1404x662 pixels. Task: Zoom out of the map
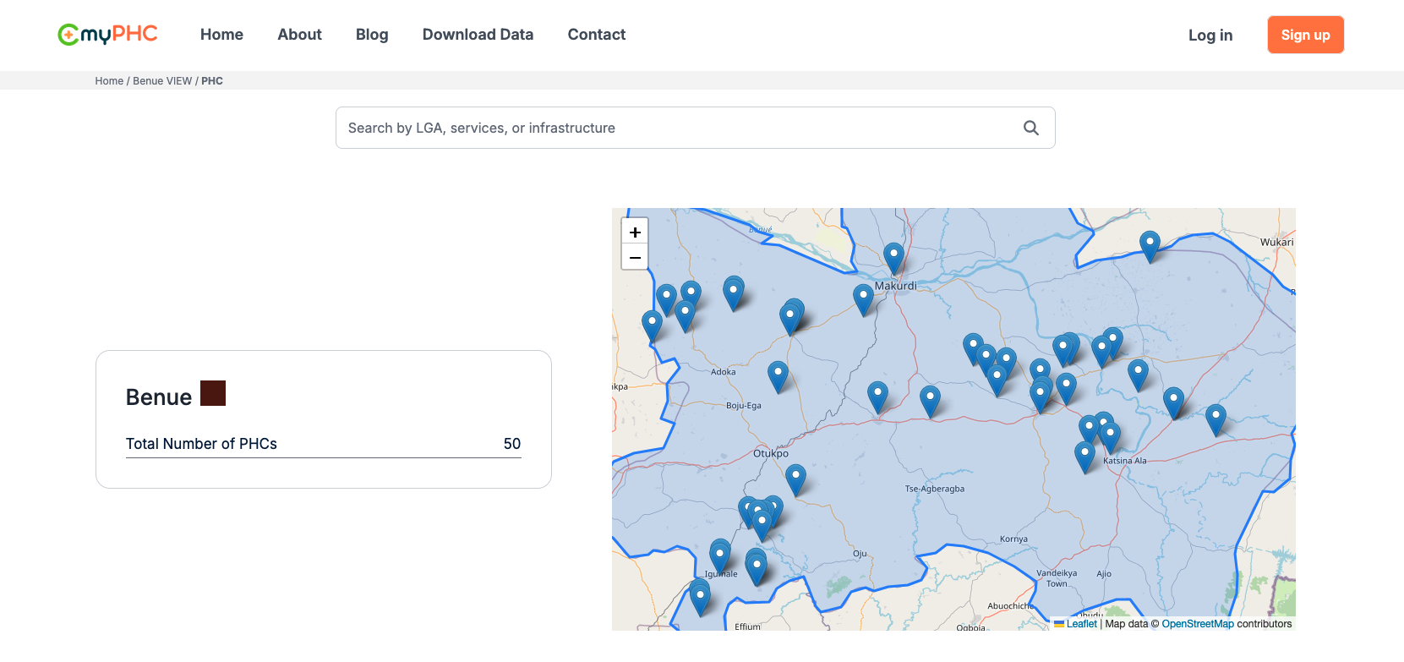(x=635, y=257)
